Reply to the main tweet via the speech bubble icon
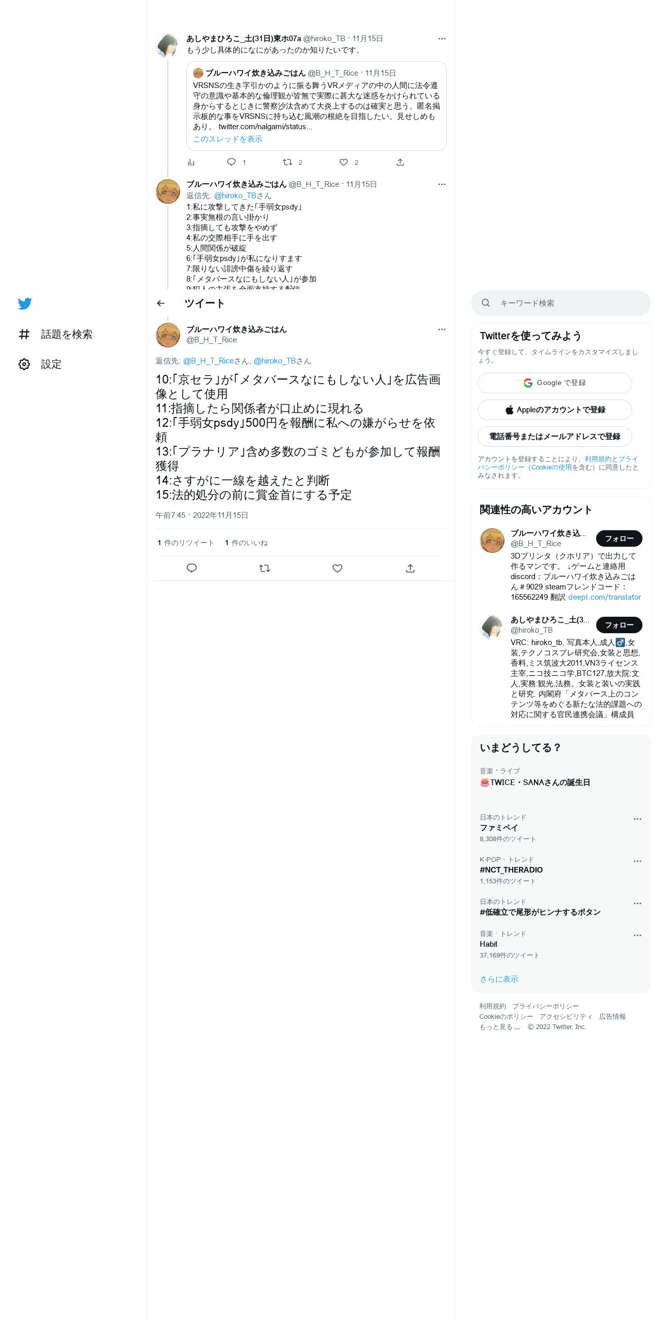Image resolution: width=661 pixels, height=1322 pixels. [192, 568]
